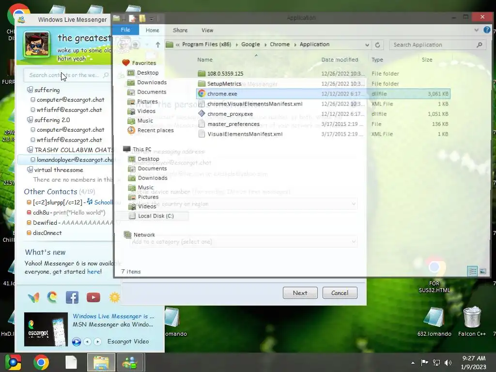Select chrome.exe in the file list
This screenshot has width=496, height=372.
tap(323, 93)
